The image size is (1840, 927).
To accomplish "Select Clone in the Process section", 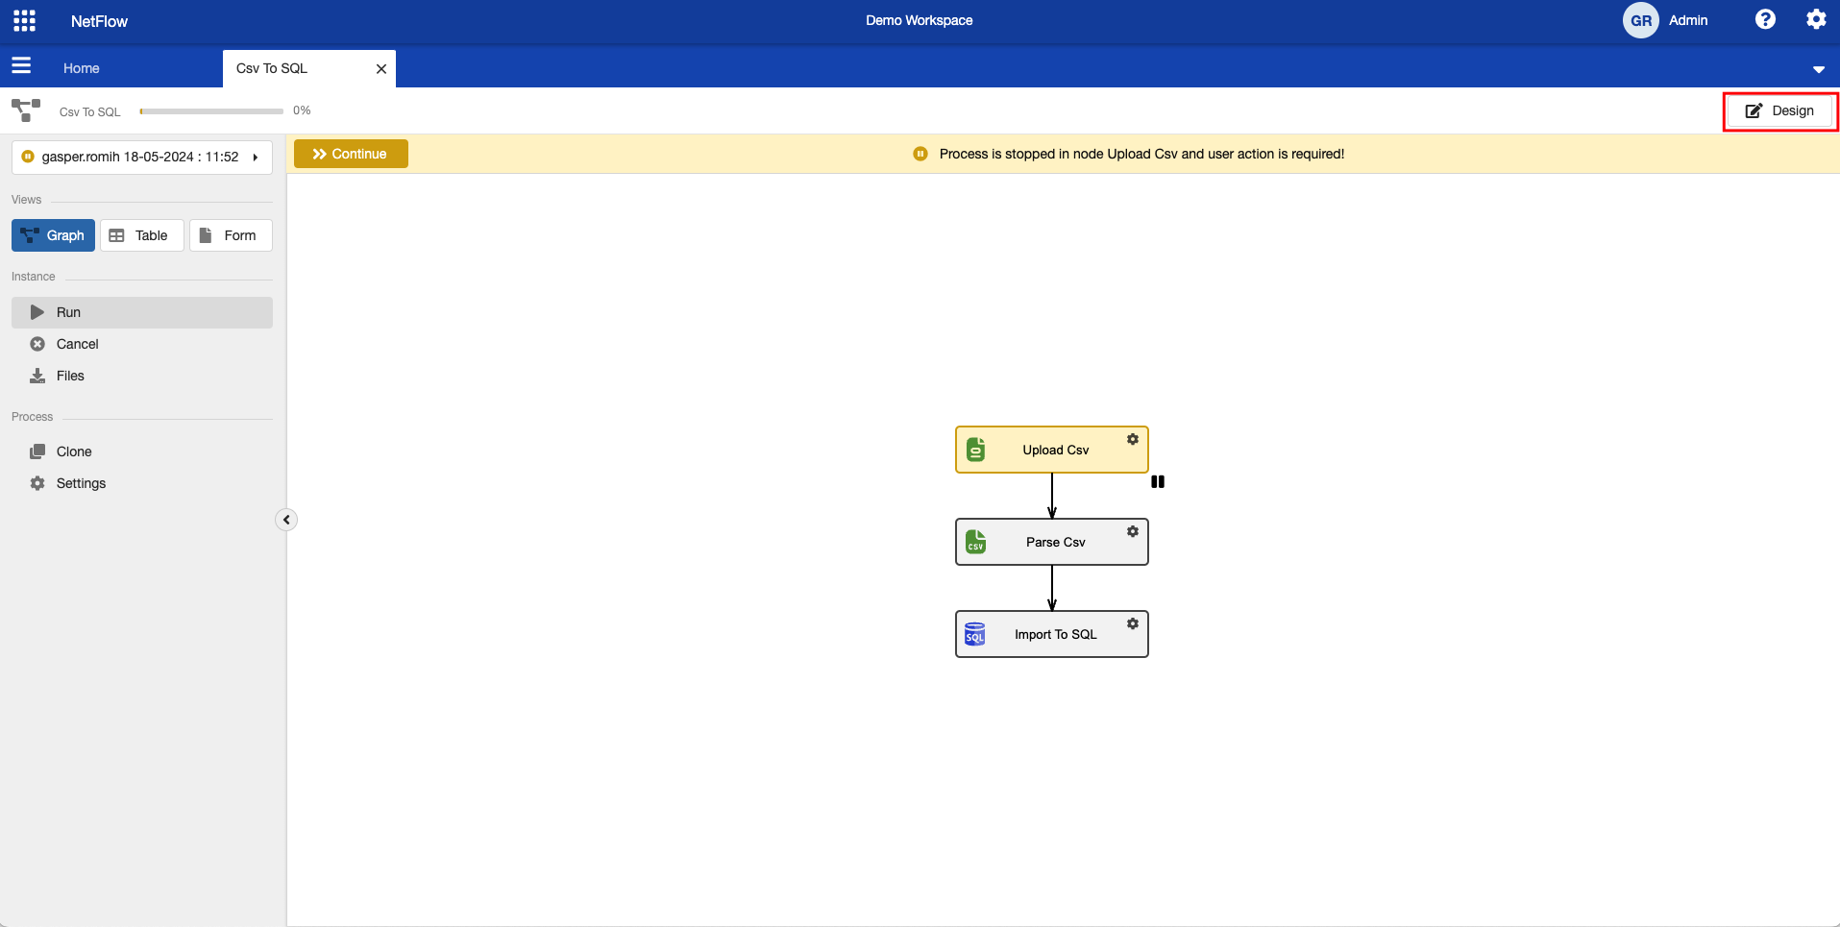I will pyautogui.click(x=74, y=451).
